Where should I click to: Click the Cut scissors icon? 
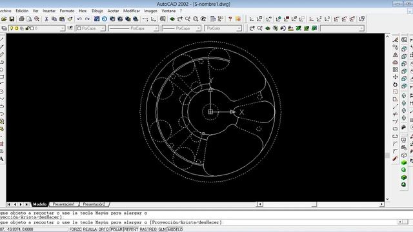point(46,19)
